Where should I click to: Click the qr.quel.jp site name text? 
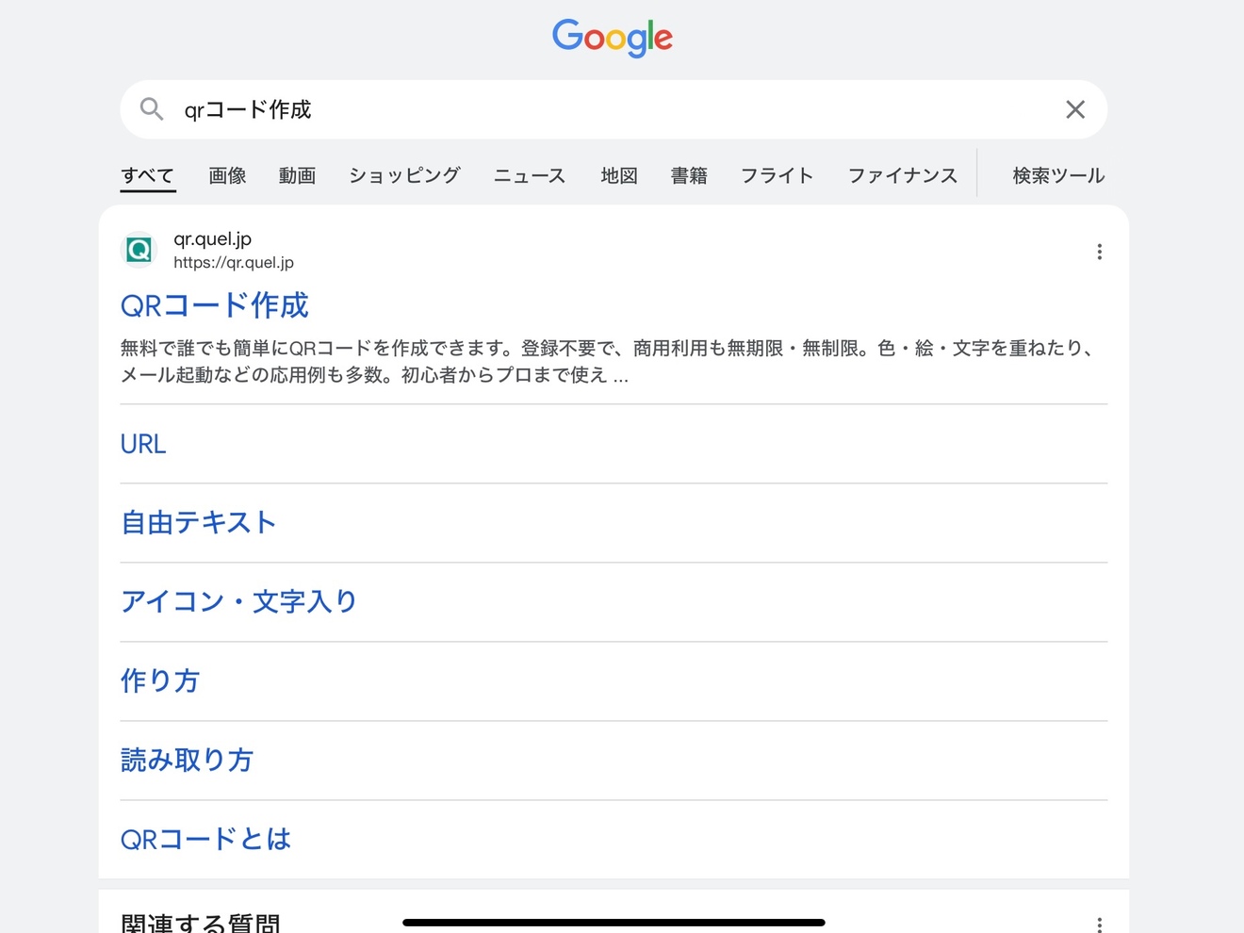coord(212,239)
